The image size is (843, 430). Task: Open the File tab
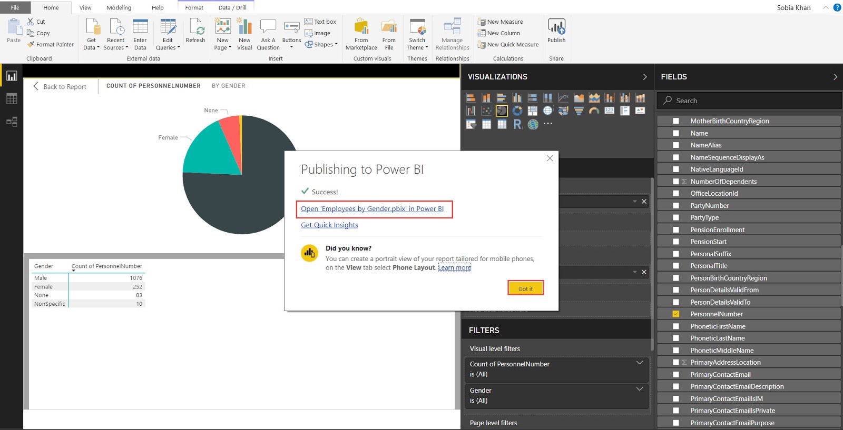[15, 7]
